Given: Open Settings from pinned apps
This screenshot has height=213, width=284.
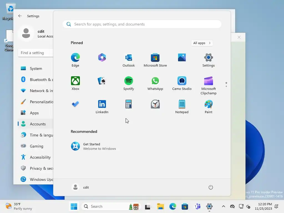Looking at the screenshot, I should (x=209, y=60).
